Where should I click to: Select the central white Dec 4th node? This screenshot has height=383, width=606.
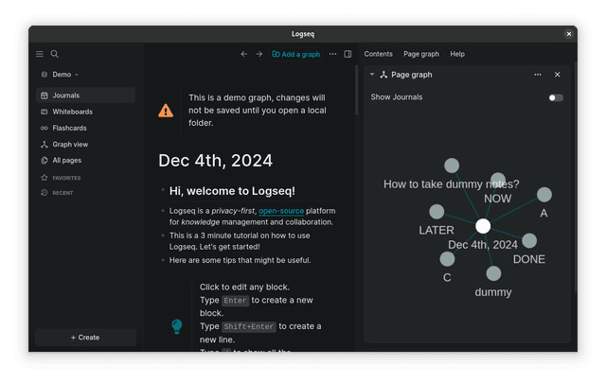coord(483,226)
